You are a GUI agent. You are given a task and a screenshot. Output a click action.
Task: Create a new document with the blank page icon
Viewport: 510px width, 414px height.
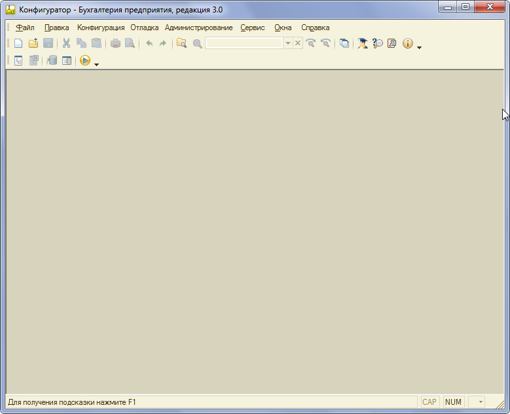click(18, 43)
